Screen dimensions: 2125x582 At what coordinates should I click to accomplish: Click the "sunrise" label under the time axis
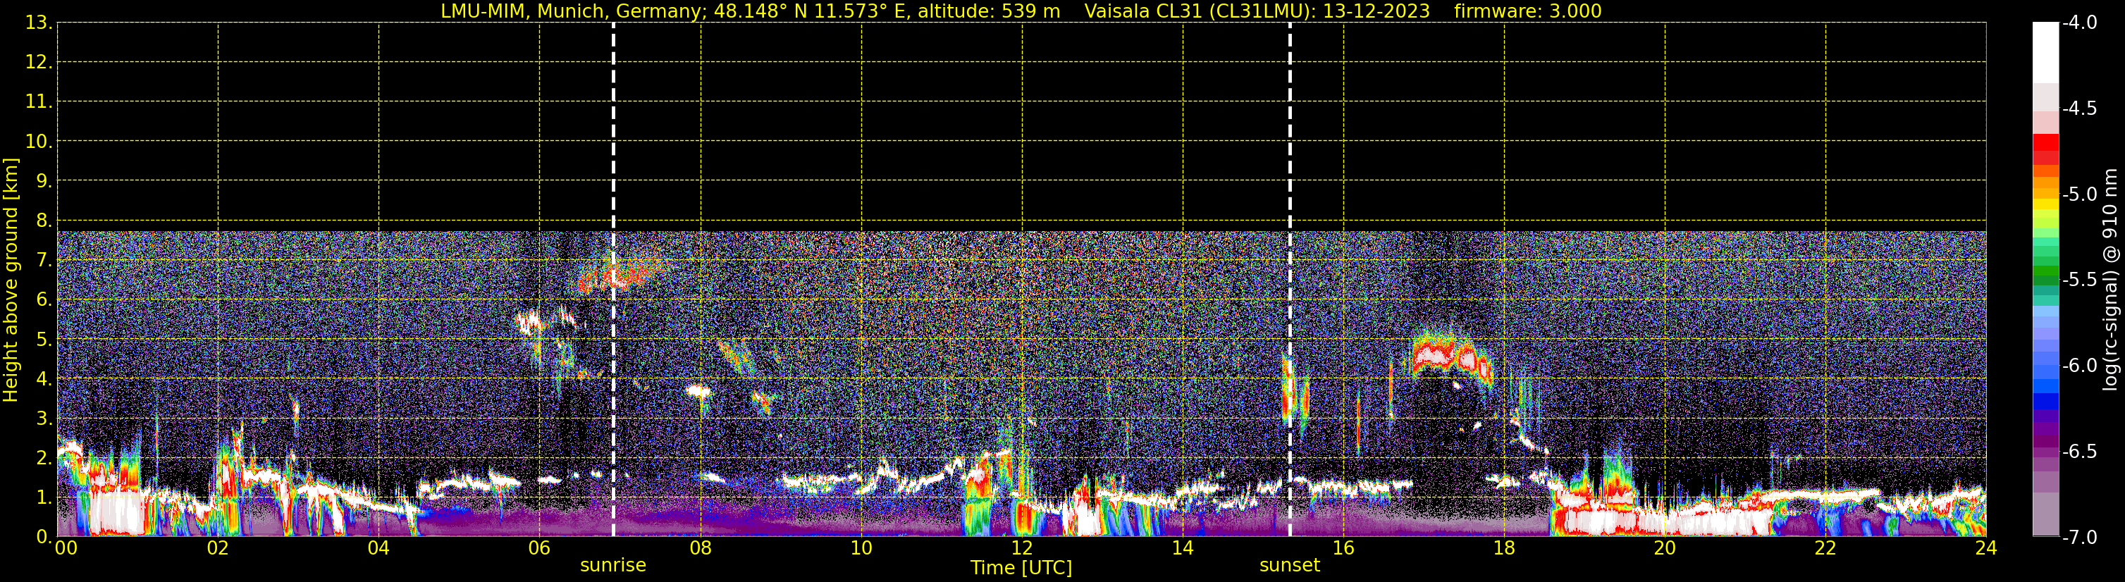613,566
